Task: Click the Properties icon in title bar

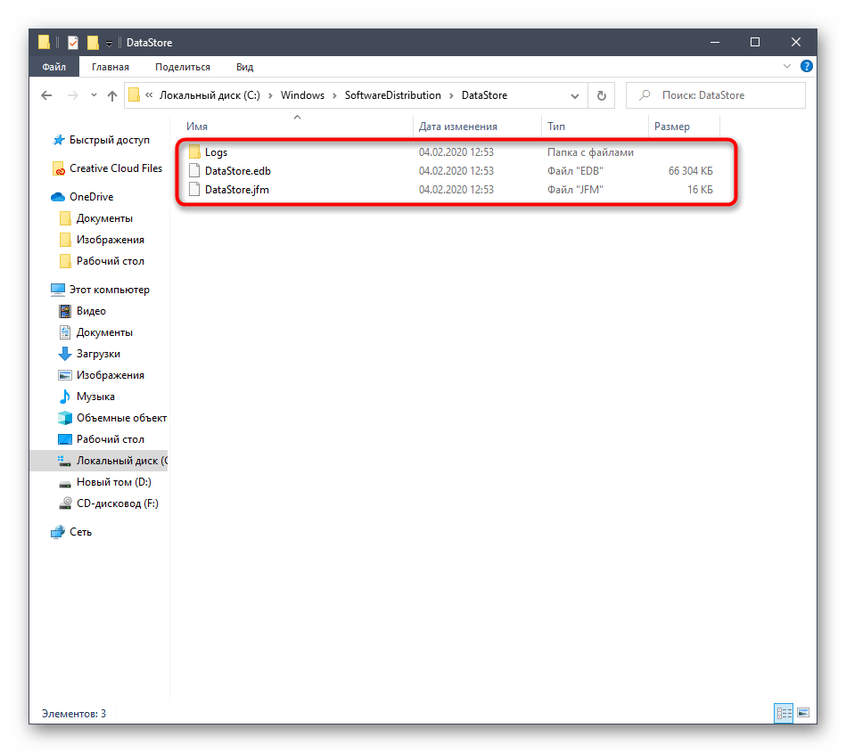Action: click(73, 43)
